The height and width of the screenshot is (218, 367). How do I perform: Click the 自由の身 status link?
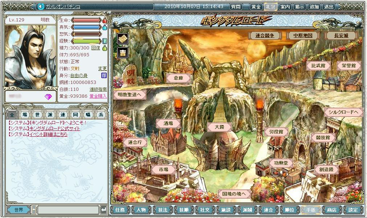click(x=79, y=76)
